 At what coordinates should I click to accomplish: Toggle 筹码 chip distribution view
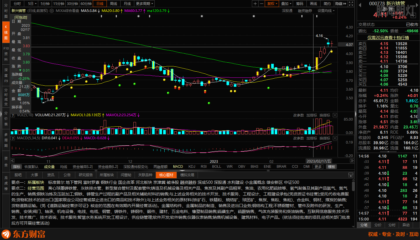299,4
